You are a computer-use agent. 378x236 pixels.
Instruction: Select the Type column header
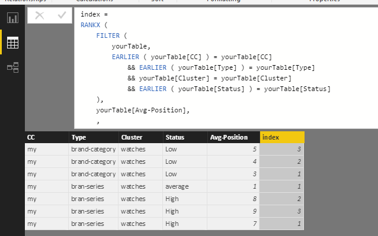[94, 137]
